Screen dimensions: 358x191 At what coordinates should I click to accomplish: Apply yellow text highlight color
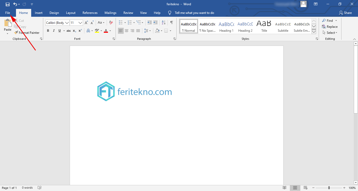(x=97, y=31)
